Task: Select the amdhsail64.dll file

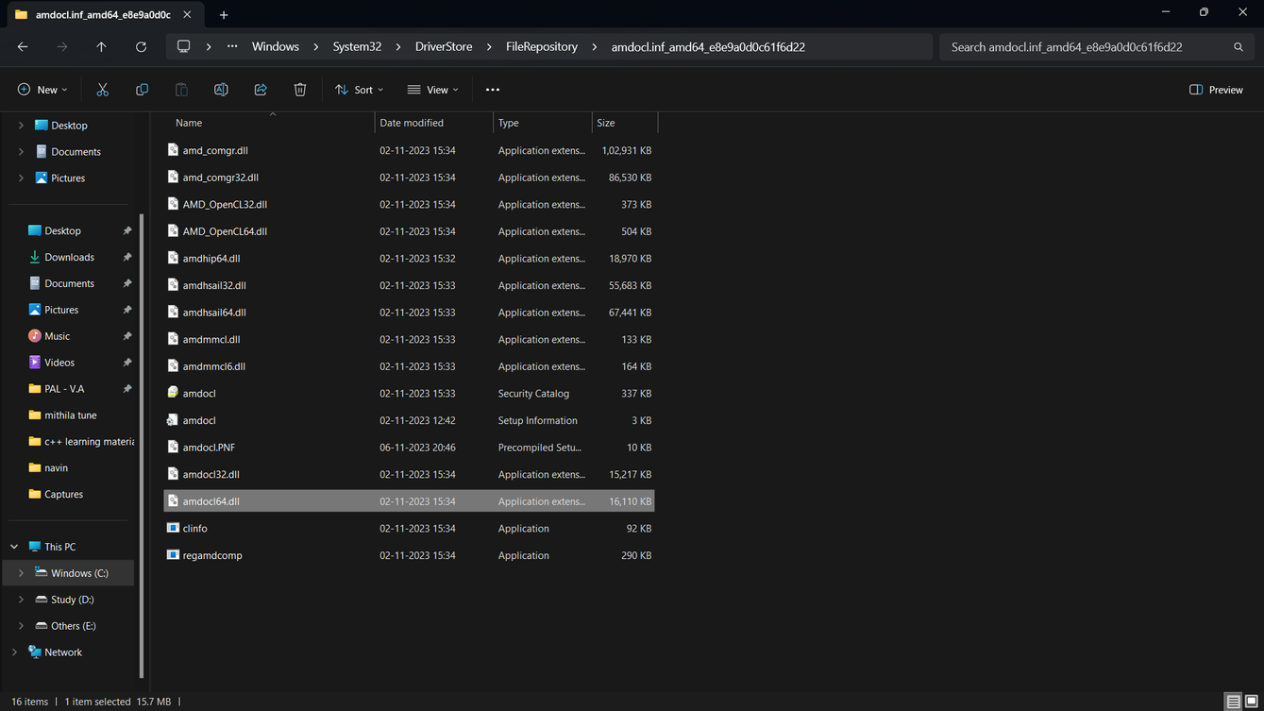Action: (x=409, y=313)
